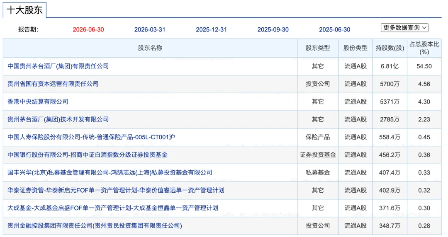Click the 5371万 shares cell
This screenshot has height=237, width=448.
pos(390,102)
